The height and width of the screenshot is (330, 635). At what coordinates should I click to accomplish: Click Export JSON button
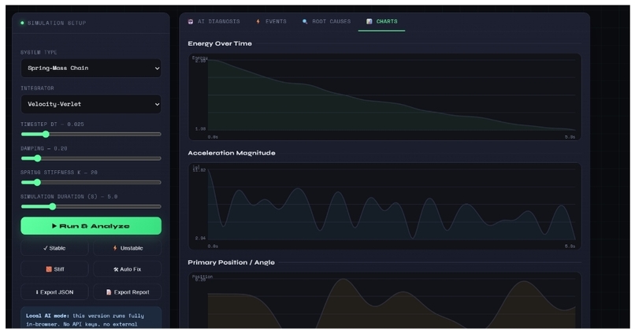pyautogui.click(x=54, y=292)
